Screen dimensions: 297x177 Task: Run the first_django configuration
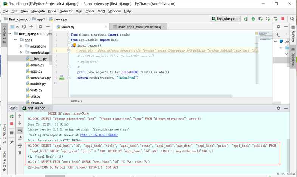[x=246, y=19]
